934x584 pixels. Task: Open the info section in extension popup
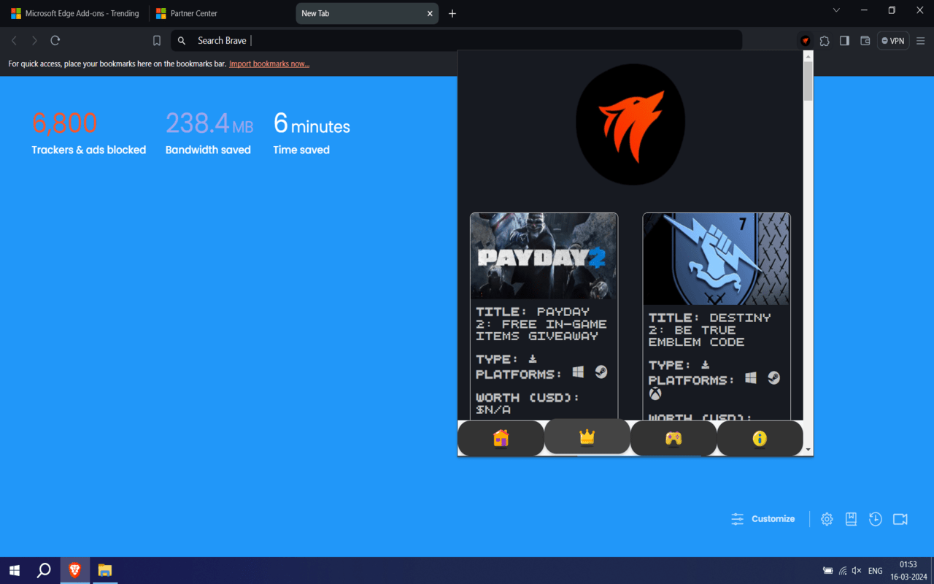coord(760,438)
